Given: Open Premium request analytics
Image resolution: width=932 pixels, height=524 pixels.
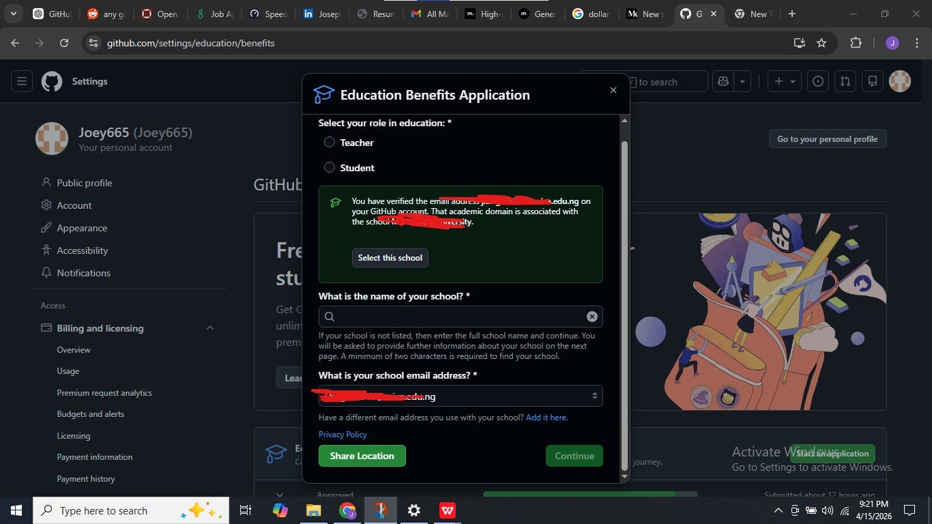Looking at the screenshot, I should click(104, 393).
